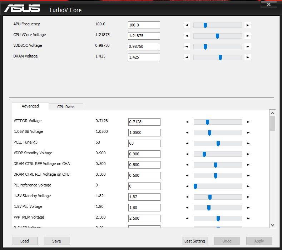Increase VDDP Standby Voltage with right arrow

pos(248,154)
